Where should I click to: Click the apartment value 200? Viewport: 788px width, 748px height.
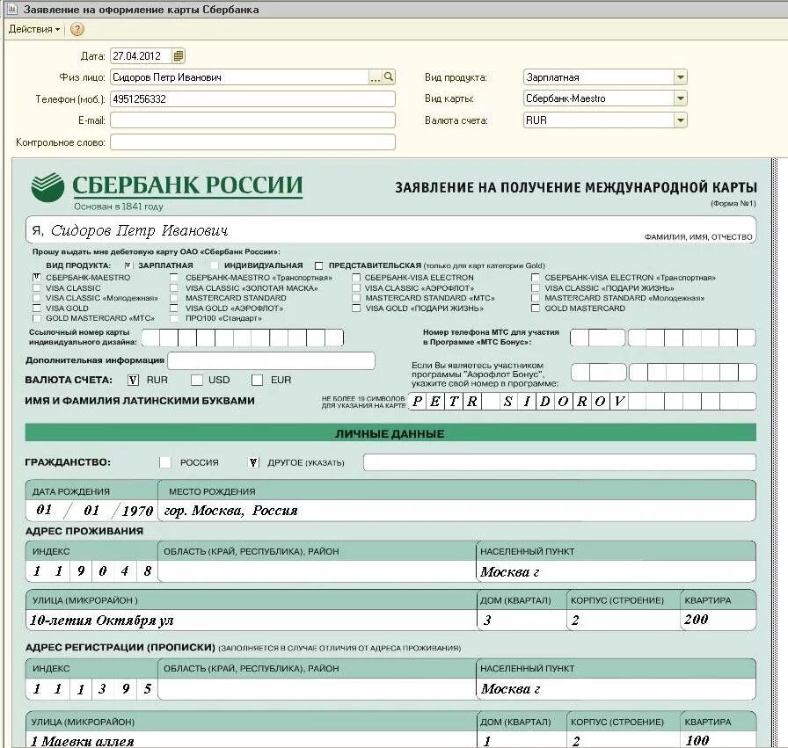pos(696,620)
